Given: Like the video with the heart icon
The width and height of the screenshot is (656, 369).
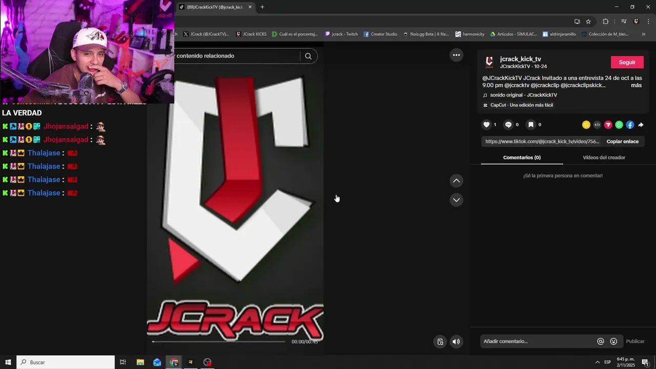Looking at the screenshot, I should [486, 125].
